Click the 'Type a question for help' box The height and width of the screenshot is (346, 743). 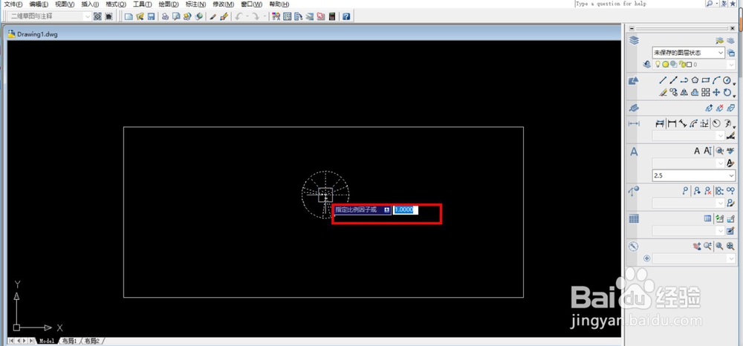[640, 4]
